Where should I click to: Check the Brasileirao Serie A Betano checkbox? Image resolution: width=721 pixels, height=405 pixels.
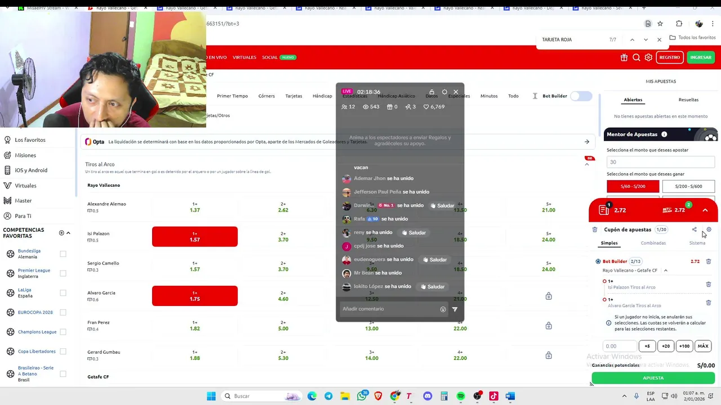(x=63, y=373)
